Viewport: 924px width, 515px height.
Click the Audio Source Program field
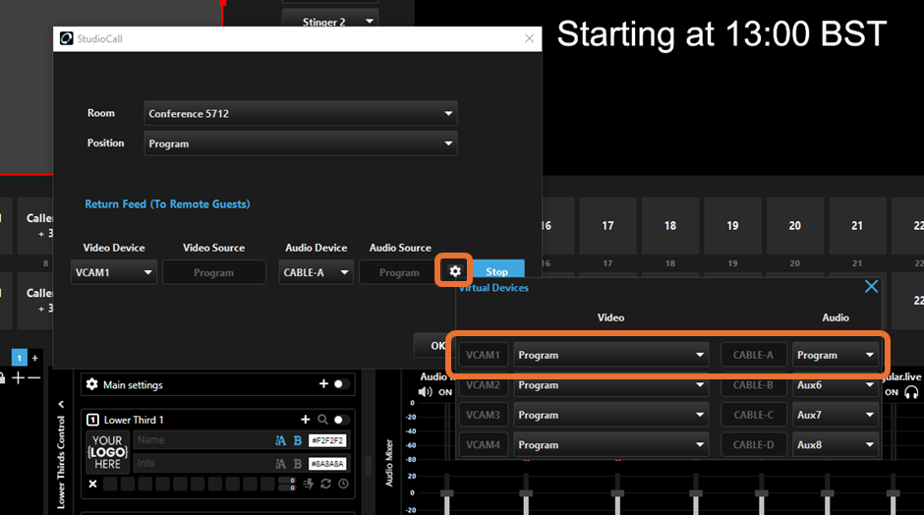coord(398,272)
